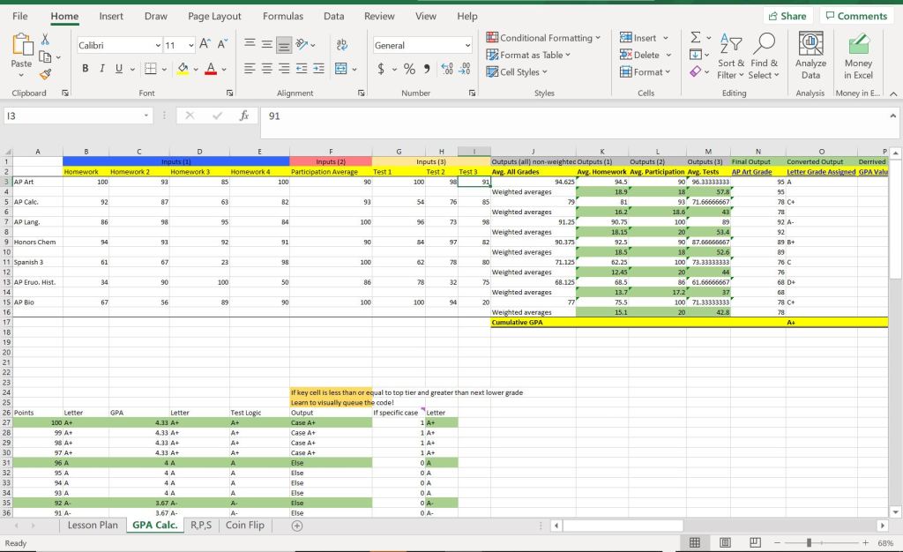This screenshot has height=552, width=903.
Task: Click the Money in Excel icon
Action: click(858, 56)
